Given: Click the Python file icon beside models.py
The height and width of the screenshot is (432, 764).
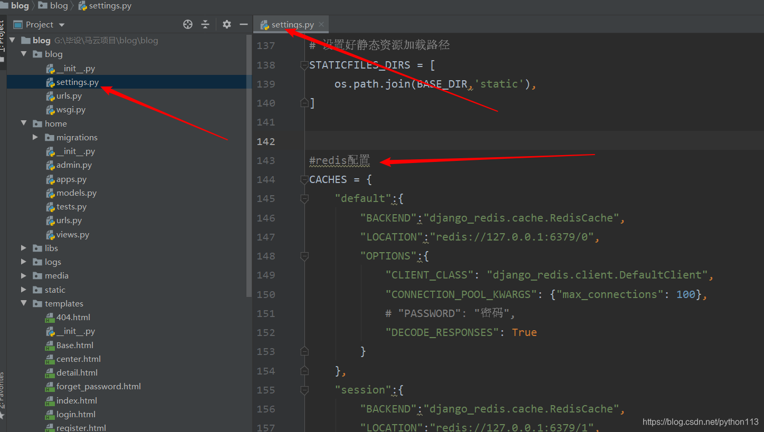Looking at the screenshot, I should [50, 193].
